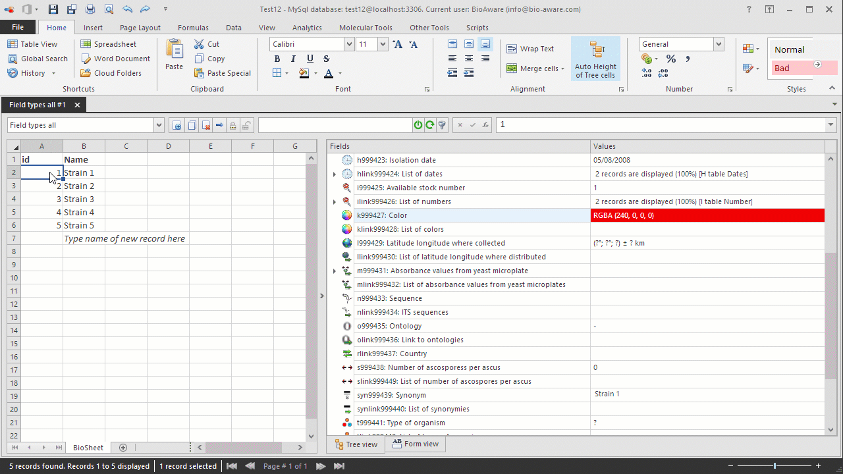Align cell text to middle
The width and height of the screenshot is (843, 474).
pos(469,44)
